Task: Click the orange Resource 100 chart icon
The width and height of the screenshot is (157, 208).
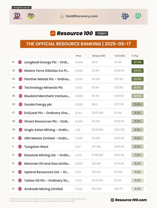Action: 53,33
